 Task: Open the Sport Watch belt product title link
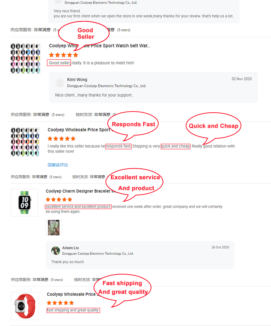[x=100, y=46]
